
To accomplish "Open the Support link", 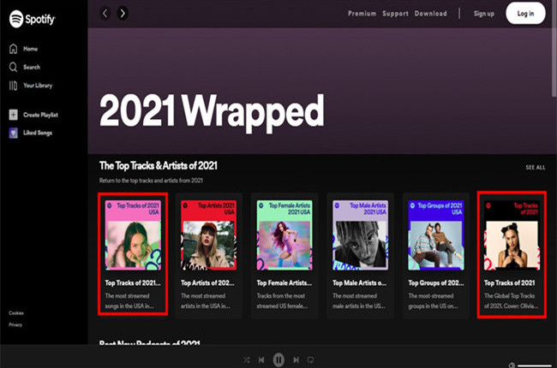I will 395,14.
